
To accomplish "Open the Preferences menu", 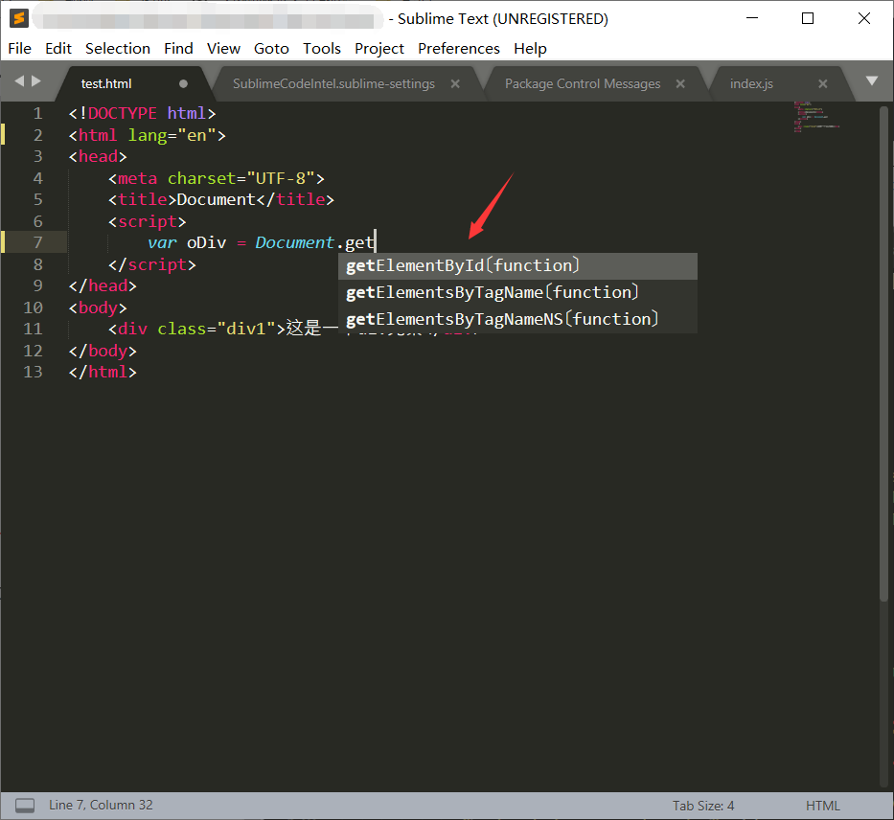I will 458,49.
